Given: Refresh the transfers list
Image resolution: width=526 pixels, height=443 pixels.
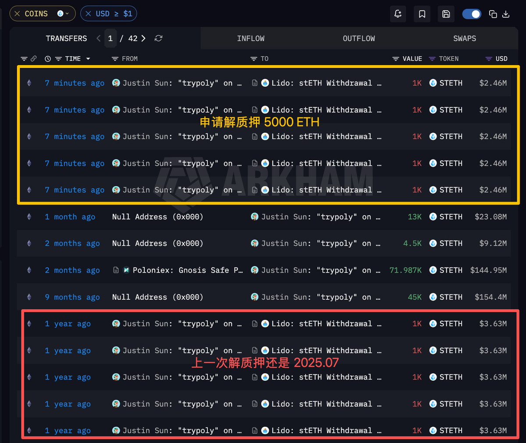Looking at the screenshot, I should (x=159, y=39).
